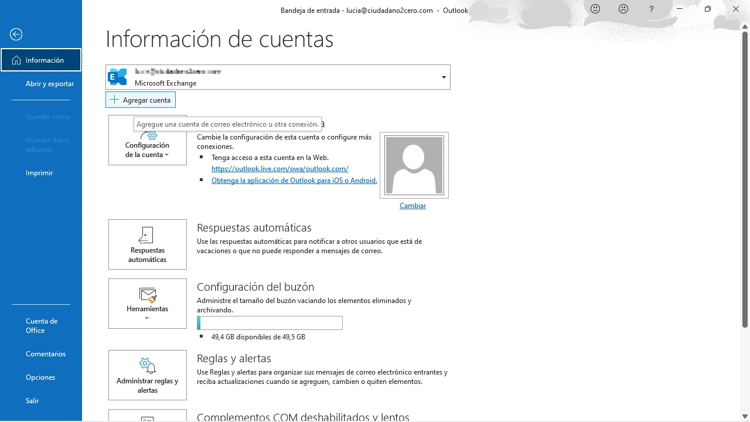The image size is (750, 422).
Task: Click the Respuestas automáticas icon button
Action: click(148, 244)
